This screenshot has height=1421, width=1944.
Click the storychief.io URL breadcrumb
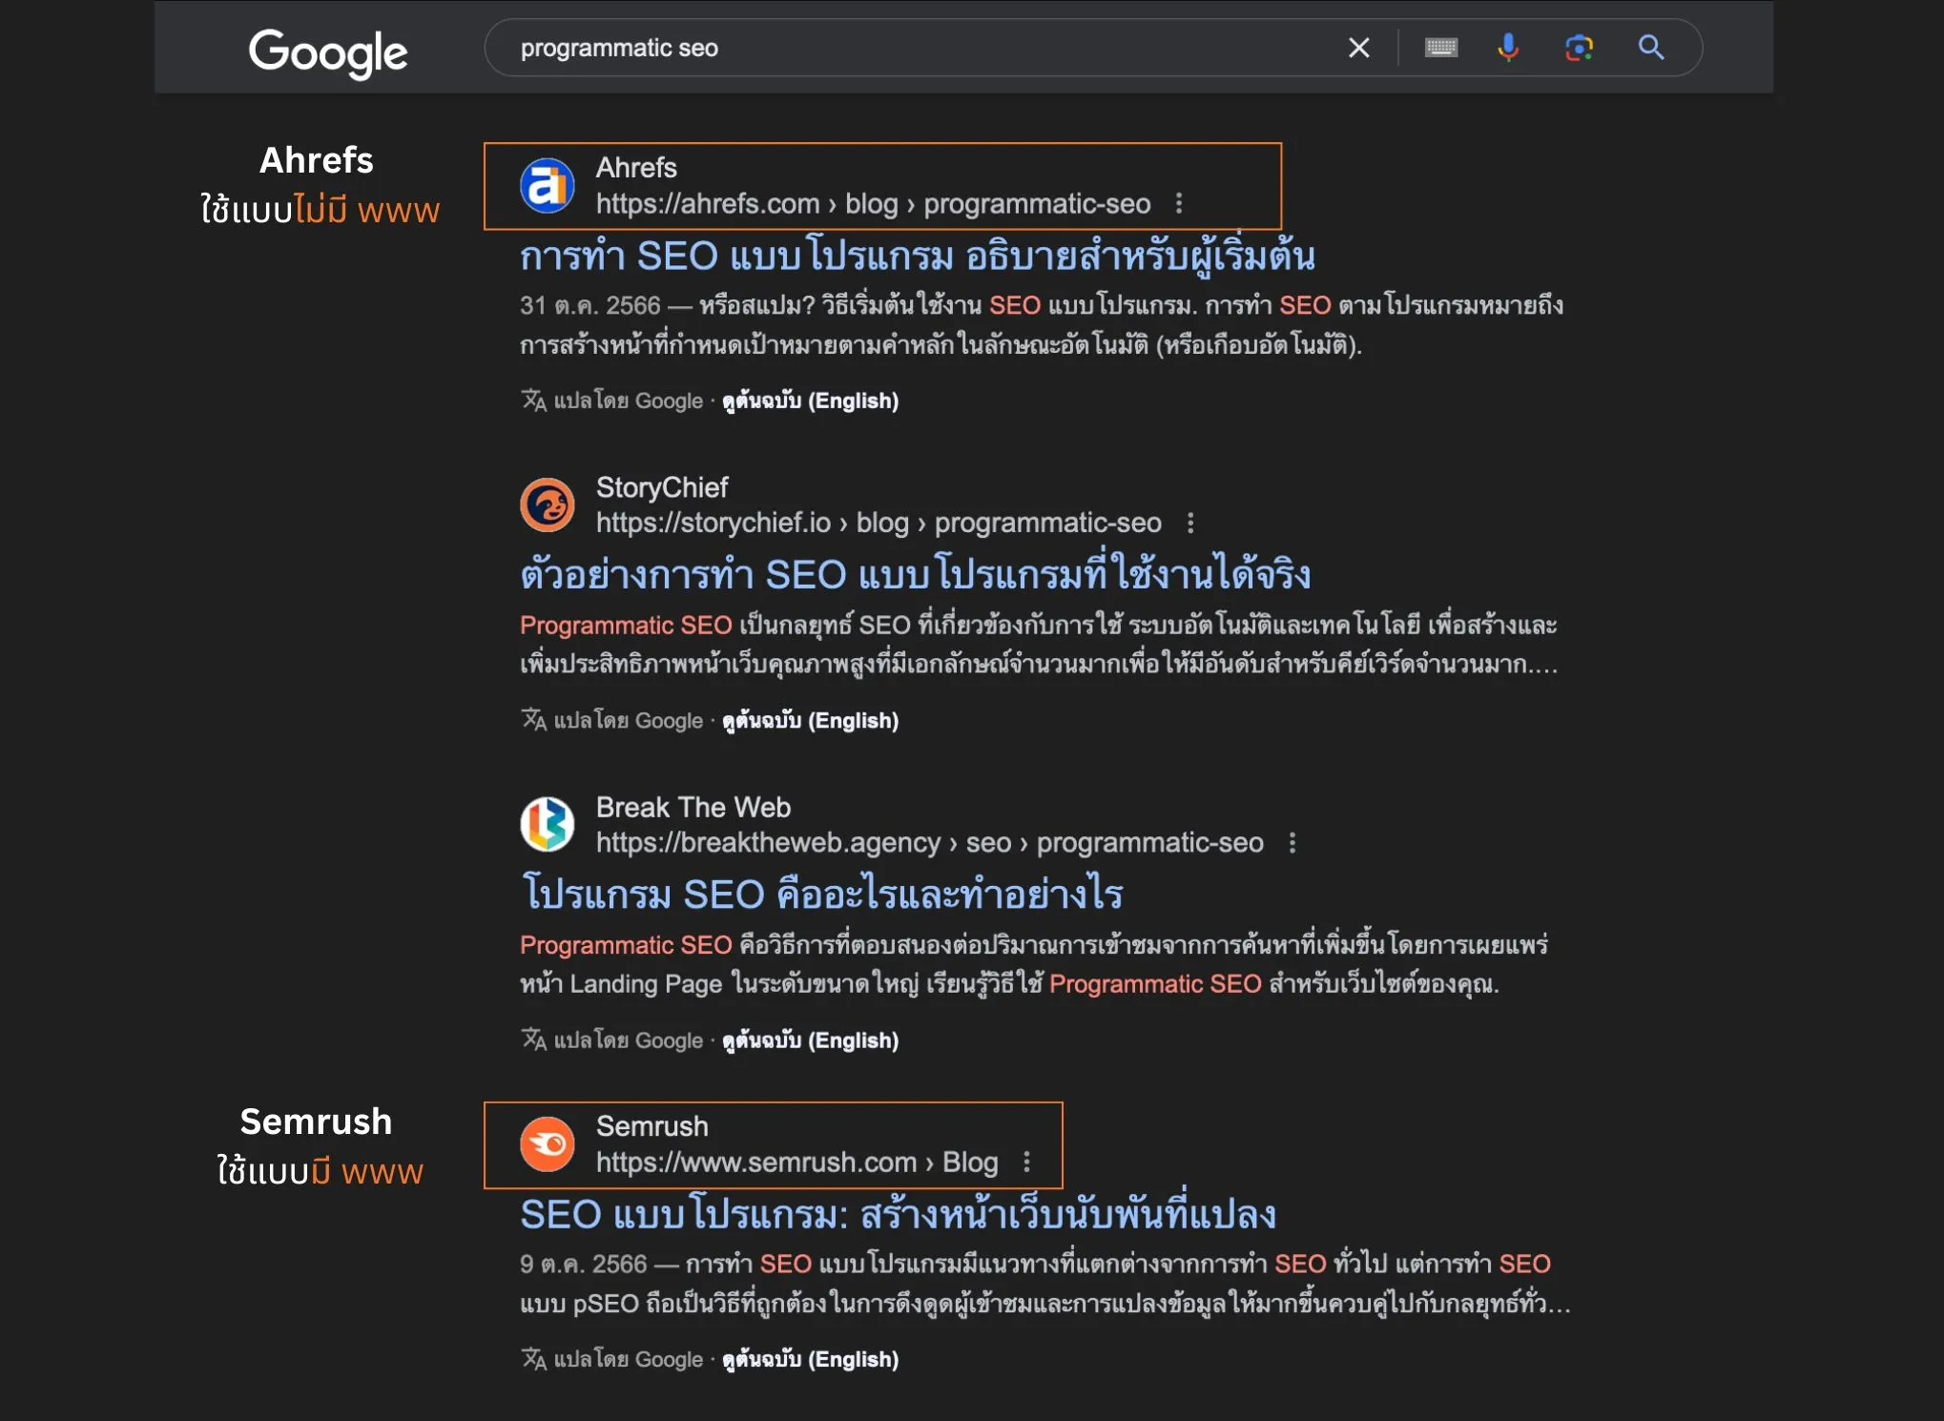(879, 523)
